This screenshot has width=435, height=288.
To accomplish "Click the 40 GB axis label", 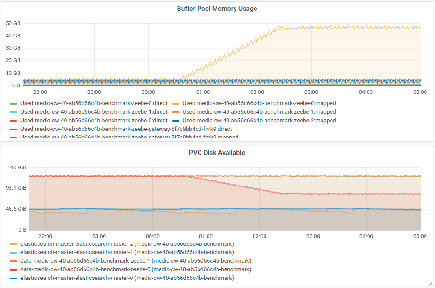I will (x=13, y=36).
